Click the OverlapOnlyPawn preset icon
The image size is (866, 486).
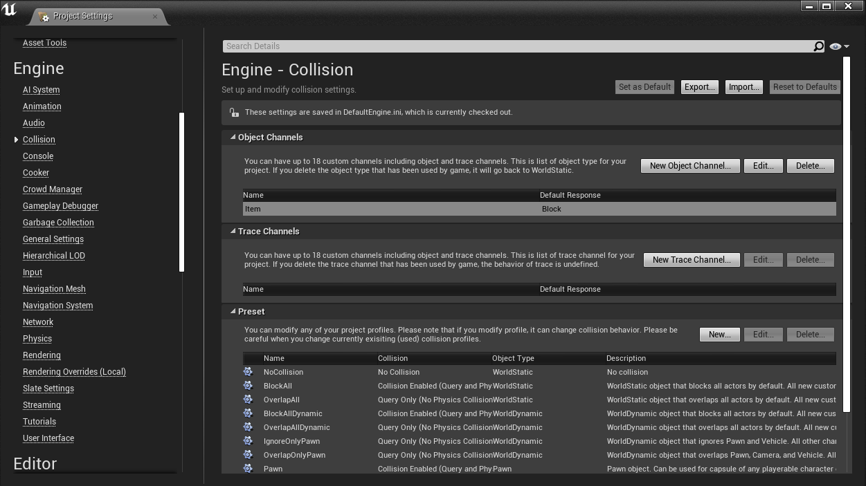tap(248, 455)
